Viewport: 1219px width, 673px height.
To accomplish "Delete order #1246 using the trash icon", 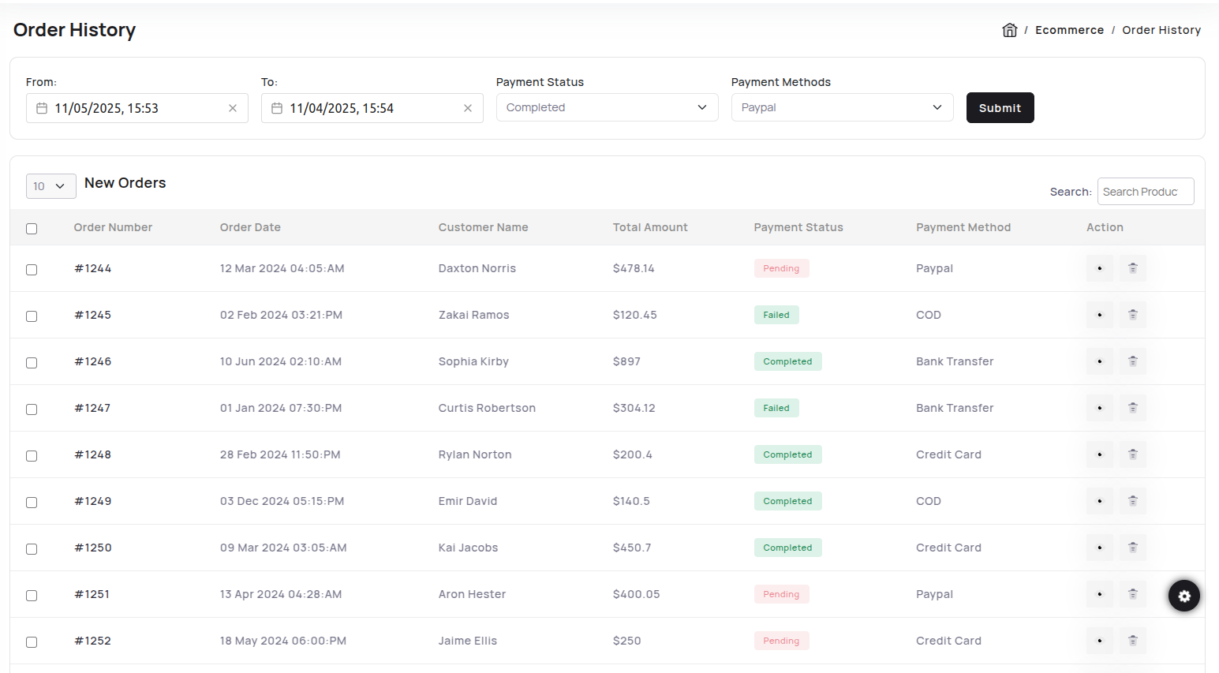I will tap(1133, 361).
